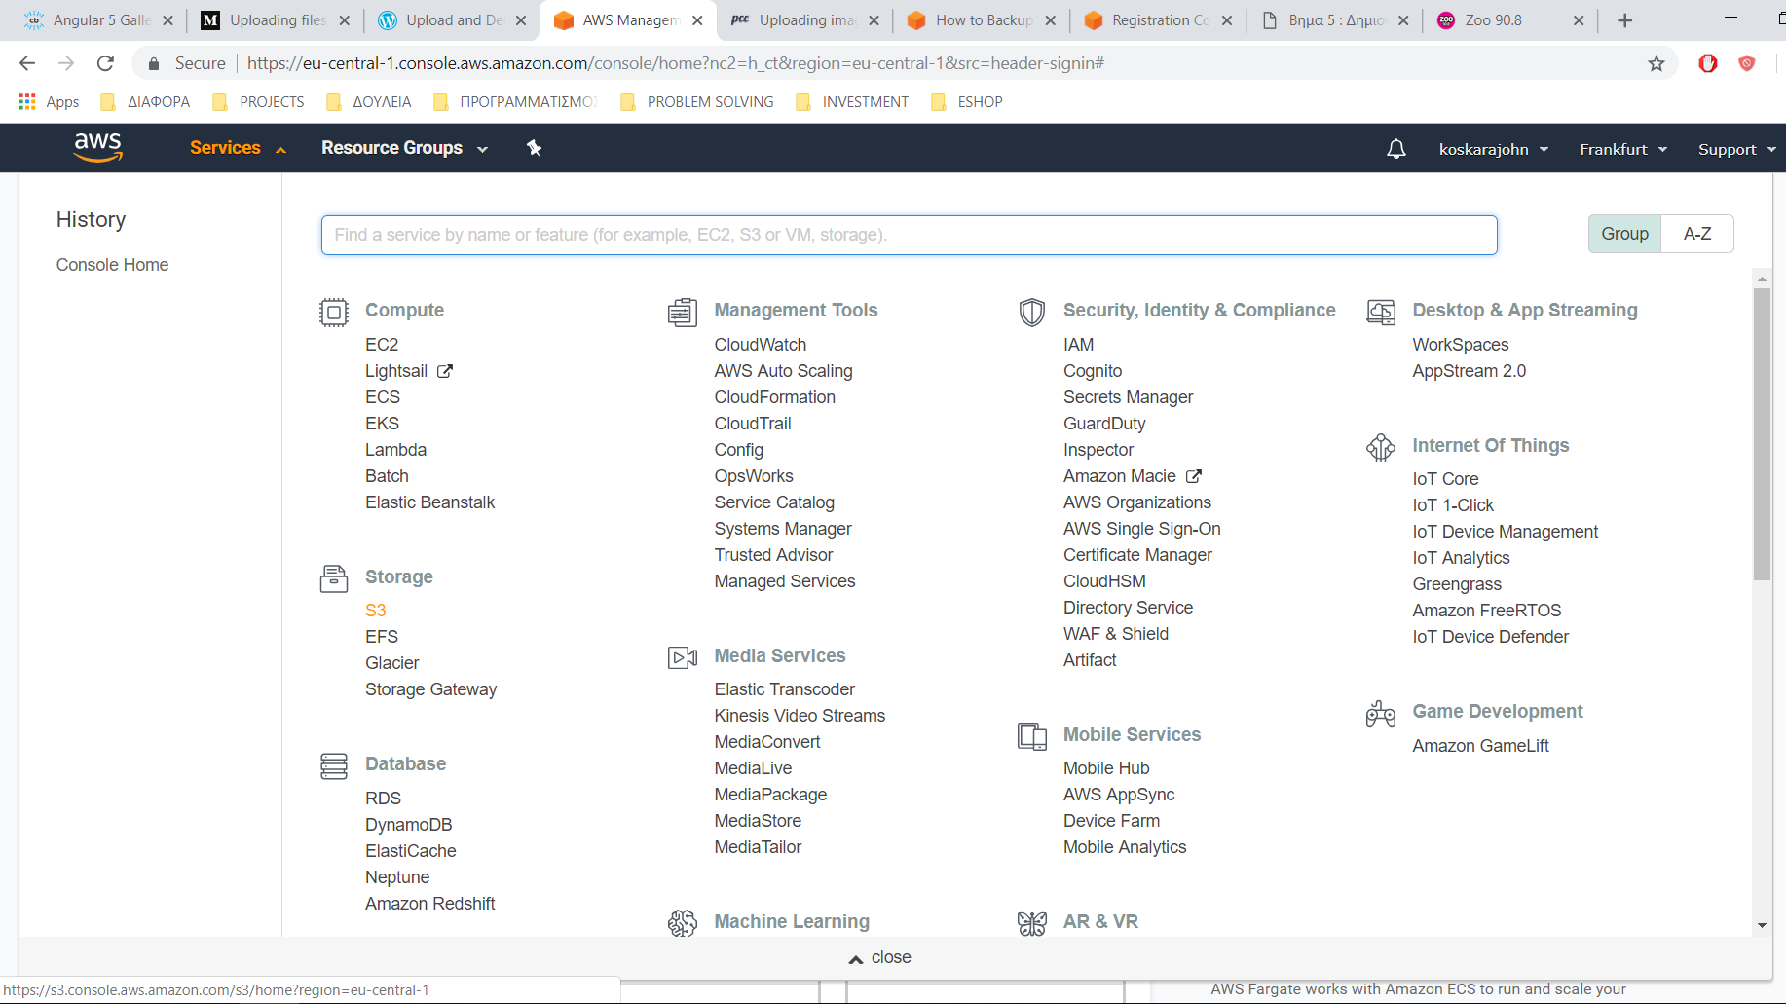Viewport: 1786px width, 1004px height.
Task: Open Certificate Manager
Action: 1137,555
